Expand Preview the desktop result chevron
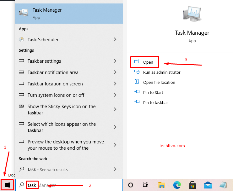Image resolution: width=233 pixels, height=191 pixels. [115, 145]
